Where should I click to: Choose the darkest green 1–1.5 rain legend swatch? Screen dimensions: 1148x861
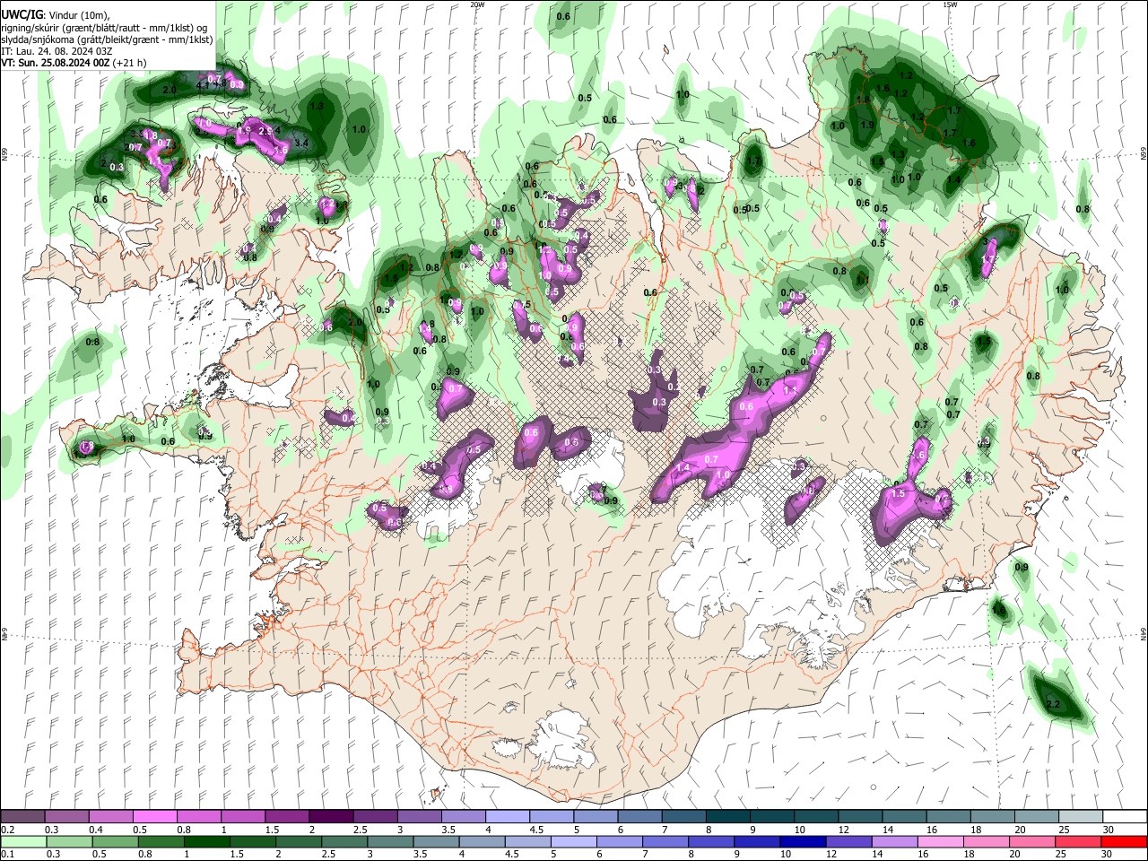[206, 841]
